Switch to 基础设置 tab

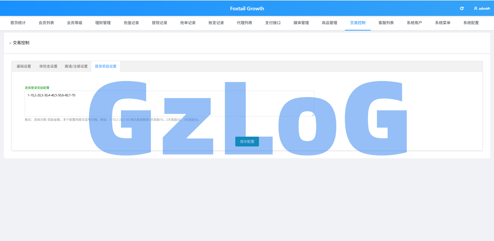24,66
